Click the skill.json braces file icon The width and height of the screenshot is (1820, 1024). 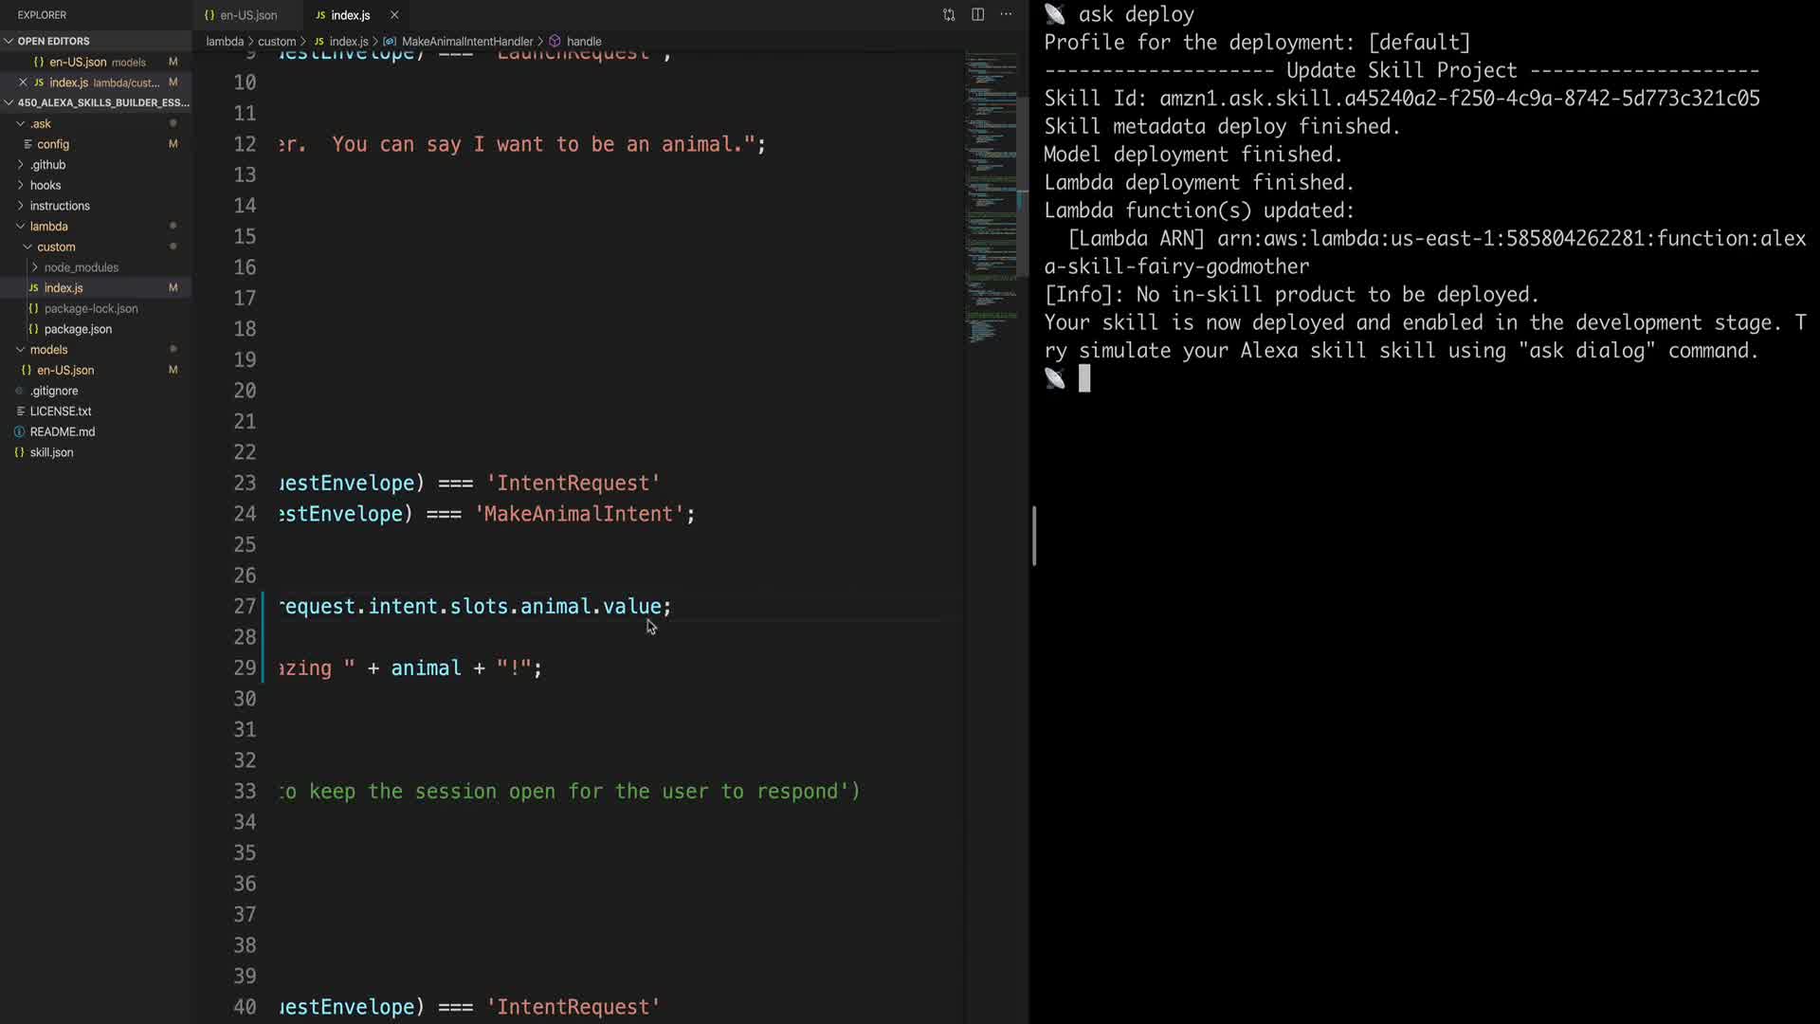pos(19,452)
